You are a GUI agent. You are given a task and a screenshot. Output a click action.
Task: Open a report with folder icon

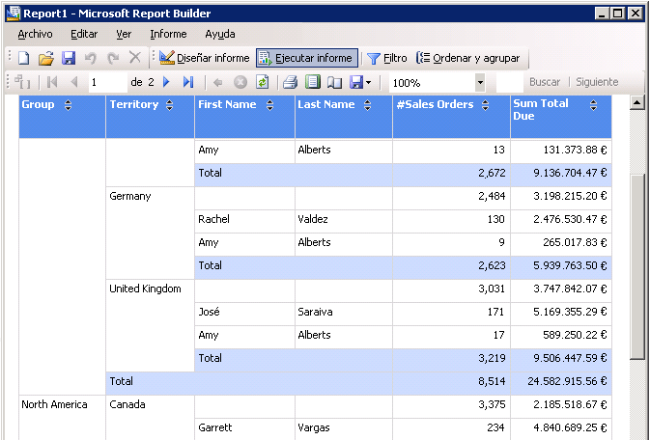click(45, 59)
